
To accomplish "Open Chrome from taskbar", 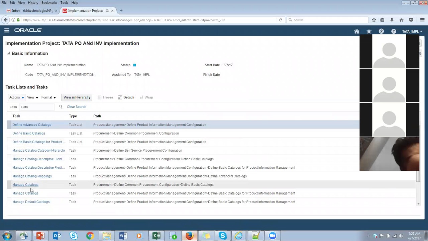I will 90,236.
